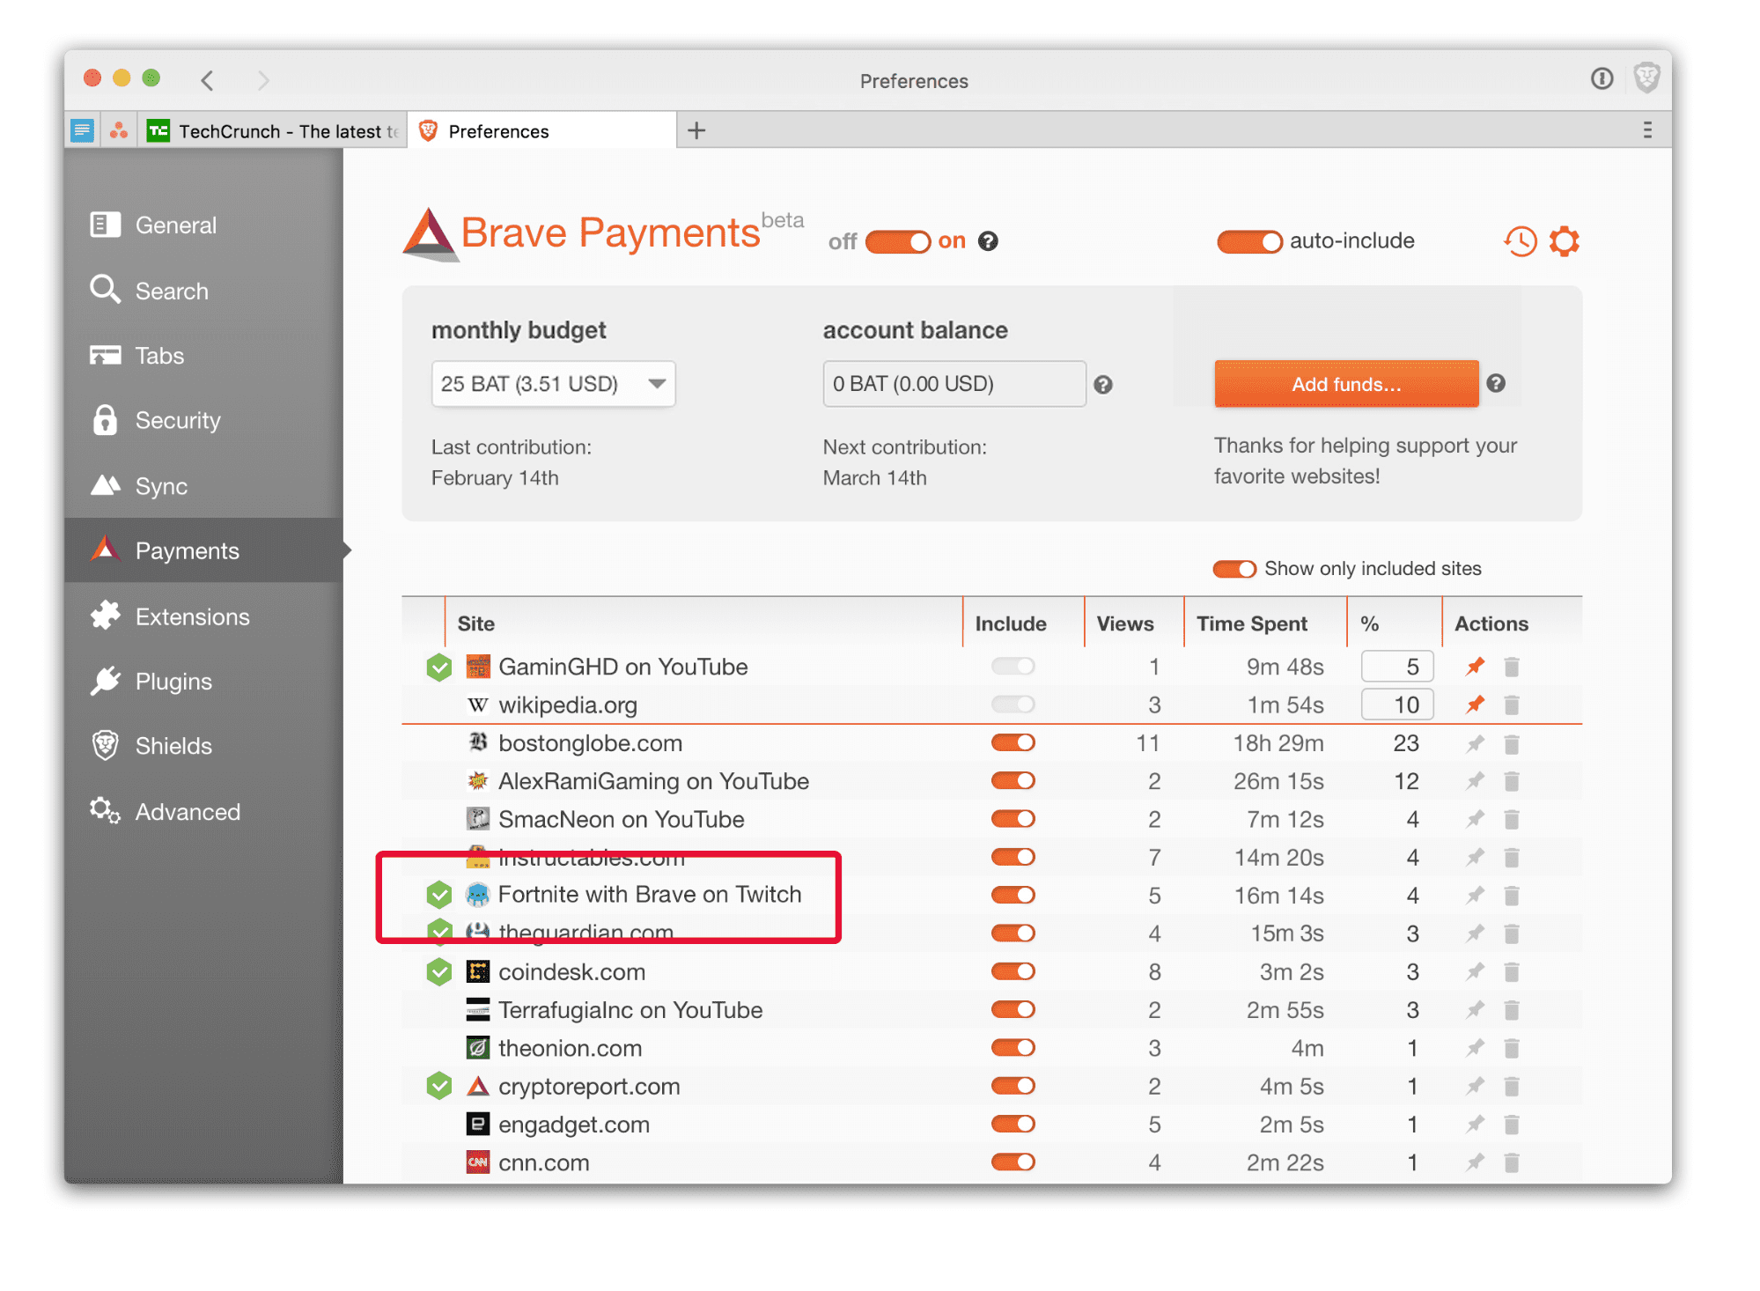1760x1291 pixels.
Task: Edit GaminGHD percentage field showing 5
Action: (1396, 667)
